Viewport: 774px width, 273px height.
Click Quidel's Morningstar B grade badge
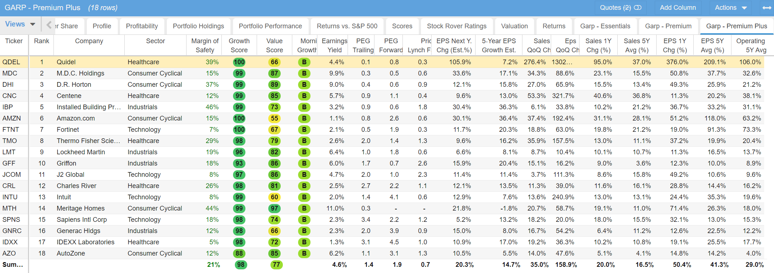click(304, 62)
